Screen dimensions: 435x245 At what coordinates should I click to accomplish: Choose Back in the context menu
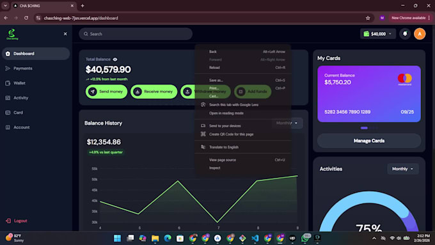point(243,52)
